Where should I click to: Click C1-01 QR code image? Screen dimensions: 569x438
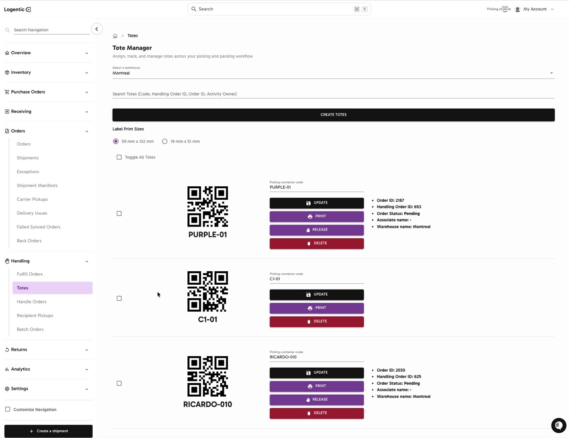pos(208,292)
